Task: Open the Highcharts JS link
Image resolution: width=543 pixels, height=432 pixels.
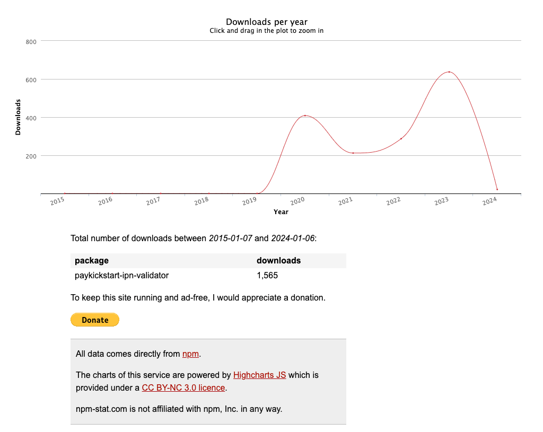Action: click(x=259, y=375)
